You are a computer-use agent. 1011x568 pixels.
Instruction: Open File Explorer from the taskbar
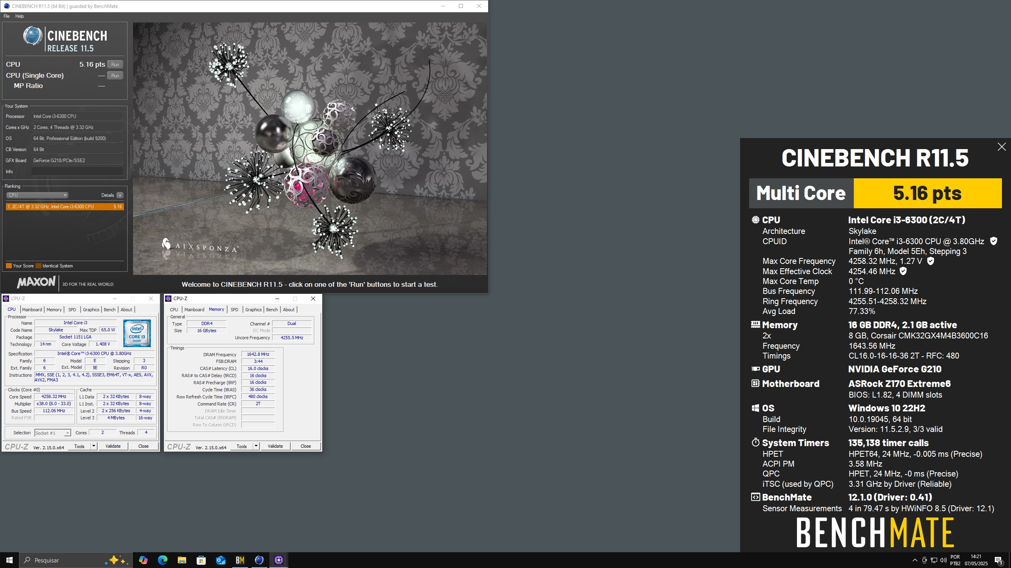[x=182, y=560]
